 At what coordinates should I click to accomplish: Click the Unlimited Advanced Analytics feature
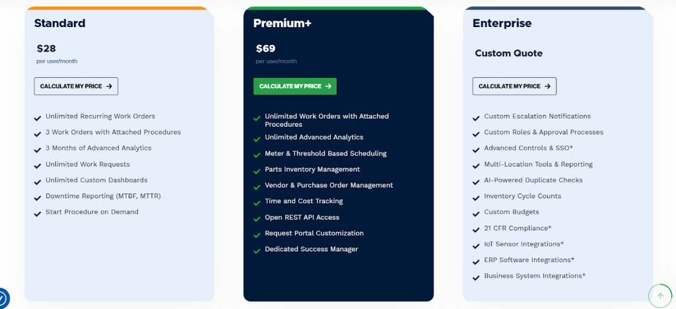click(x=314, y=137)
